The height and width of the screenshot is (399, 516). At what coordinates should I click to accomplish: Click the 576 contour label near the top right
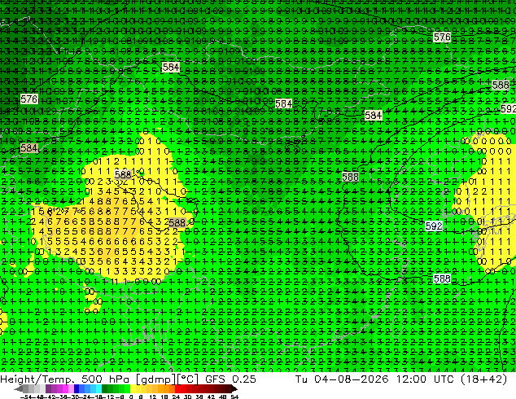click(x=442, y=37)
